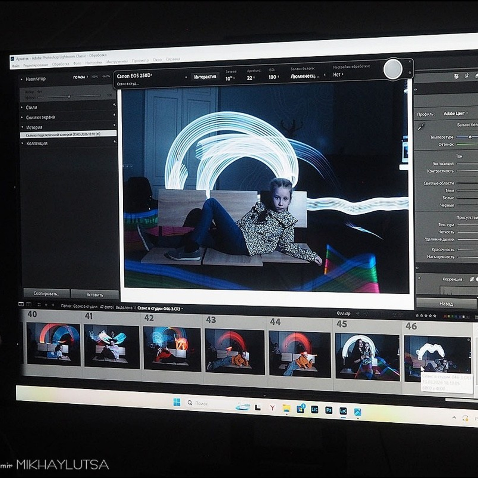
Task: Click the Скопировать button
Action: point(47,293)
